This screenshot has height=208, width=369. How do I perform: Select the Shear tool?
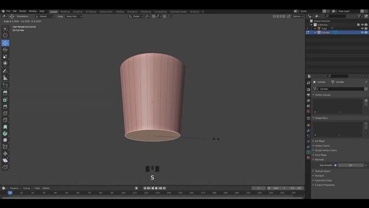pyautogui.click(x=5, y=161)
